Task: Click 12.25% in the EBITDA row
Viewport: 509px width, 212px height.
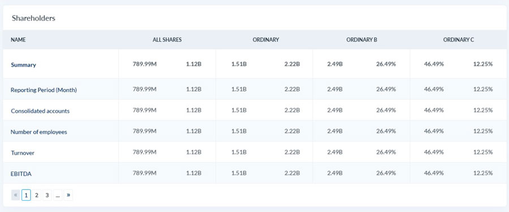Action: (x=483, y=173)
